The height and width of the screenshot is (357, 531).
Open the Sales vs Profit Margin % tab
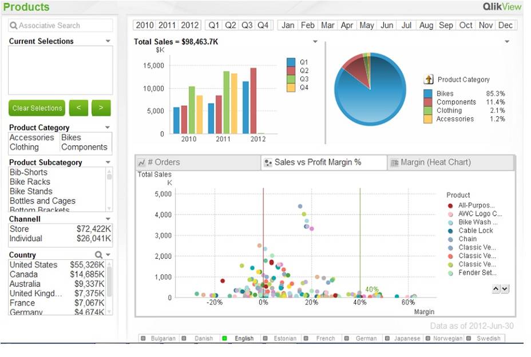pos(318,162)
